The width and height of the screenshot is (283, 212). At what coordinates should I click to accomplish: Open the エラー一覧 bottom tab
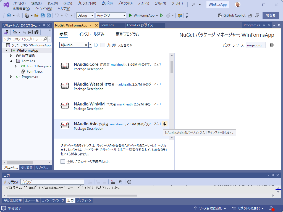tap(32, 200)
